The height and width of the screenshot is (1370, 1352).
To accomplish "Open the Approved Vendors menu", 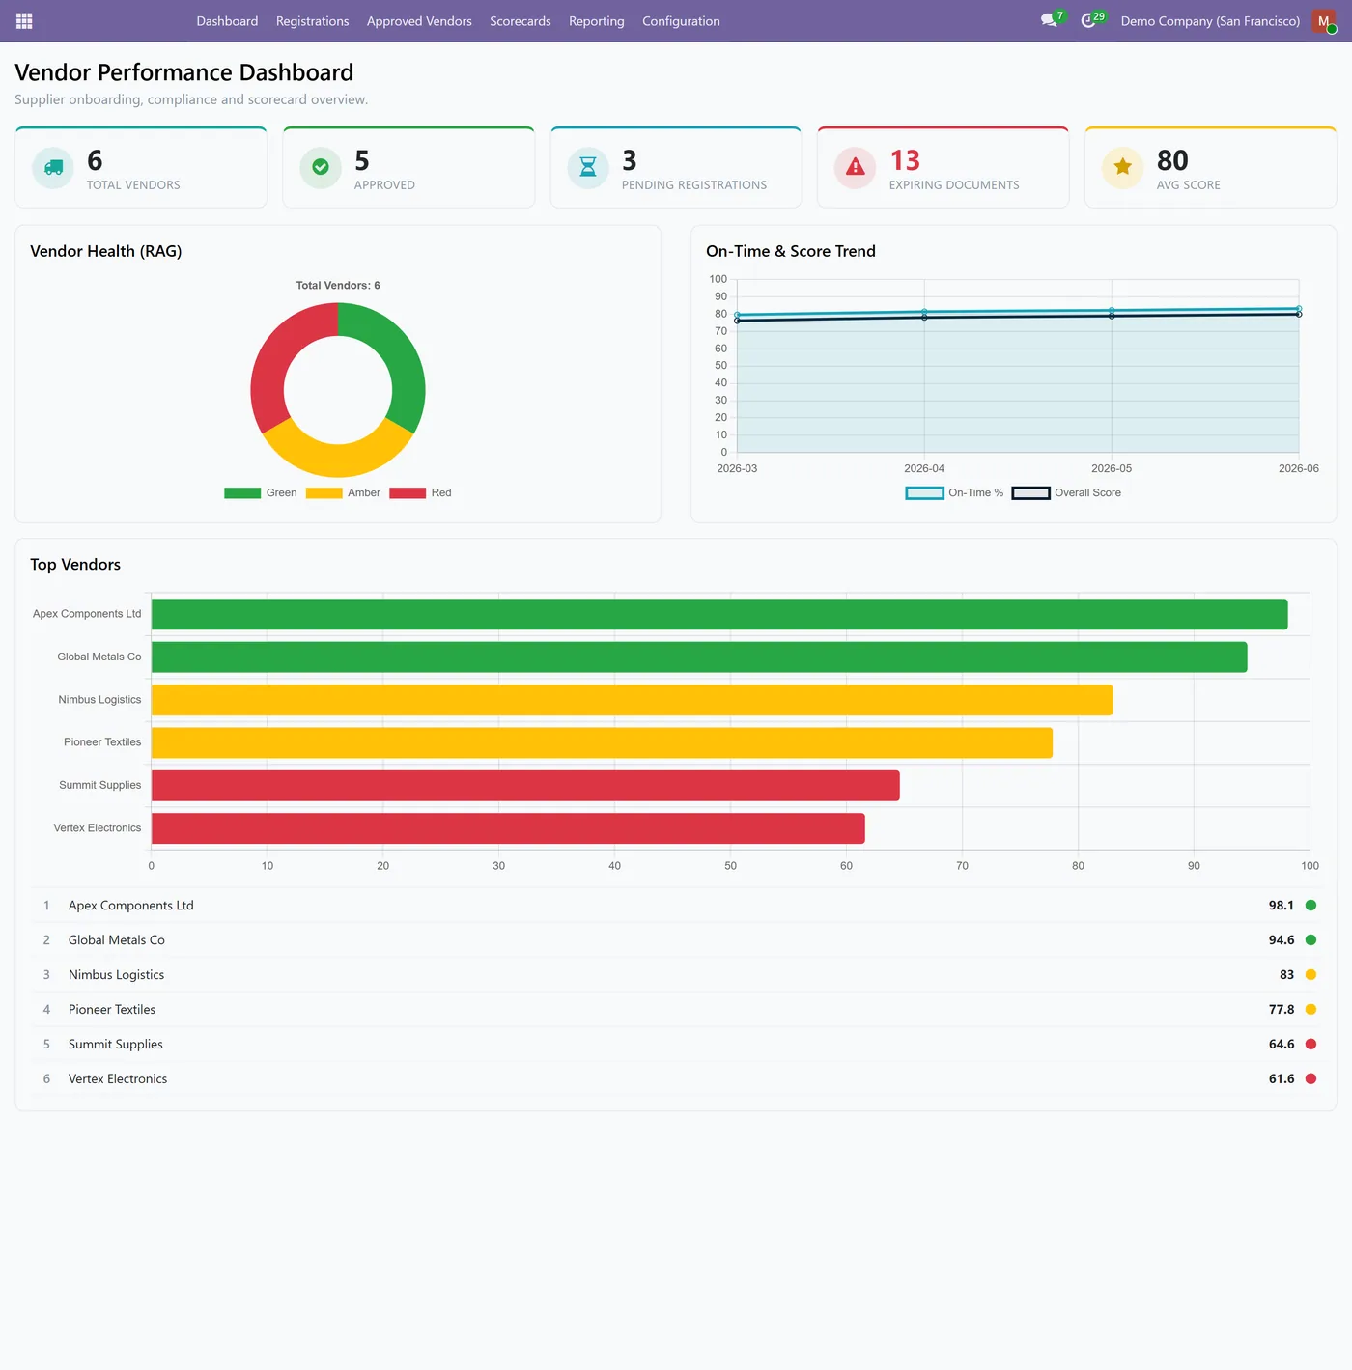I will tap(419, 20).
